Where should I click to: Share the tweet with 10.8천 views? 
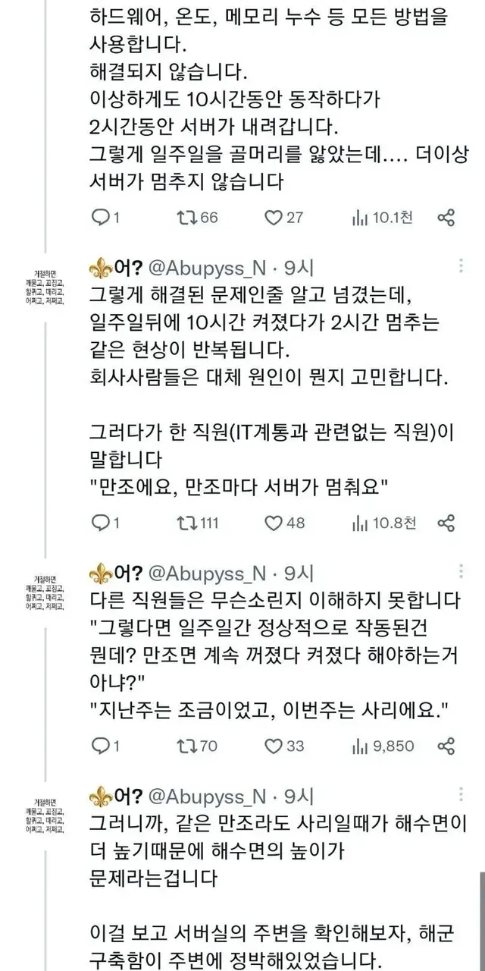click(446, 523)
